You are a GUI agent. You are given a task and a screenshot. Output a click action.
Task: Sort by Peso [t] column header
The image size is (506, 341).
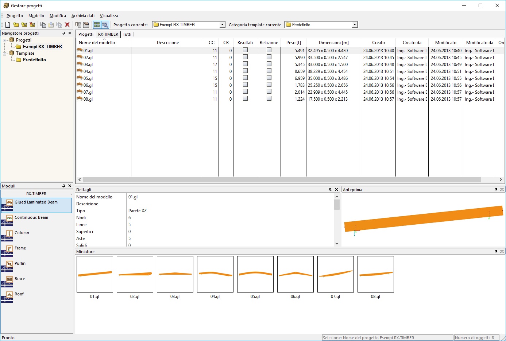(293, 43)
